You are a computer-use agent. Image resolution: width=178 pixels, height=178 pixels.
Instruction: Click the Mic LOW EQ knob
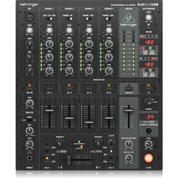pos(29,70)
